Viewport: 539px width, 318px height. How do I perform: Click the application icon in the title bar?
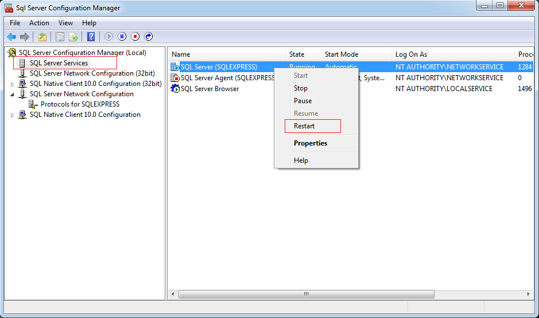tap(9, 7)
